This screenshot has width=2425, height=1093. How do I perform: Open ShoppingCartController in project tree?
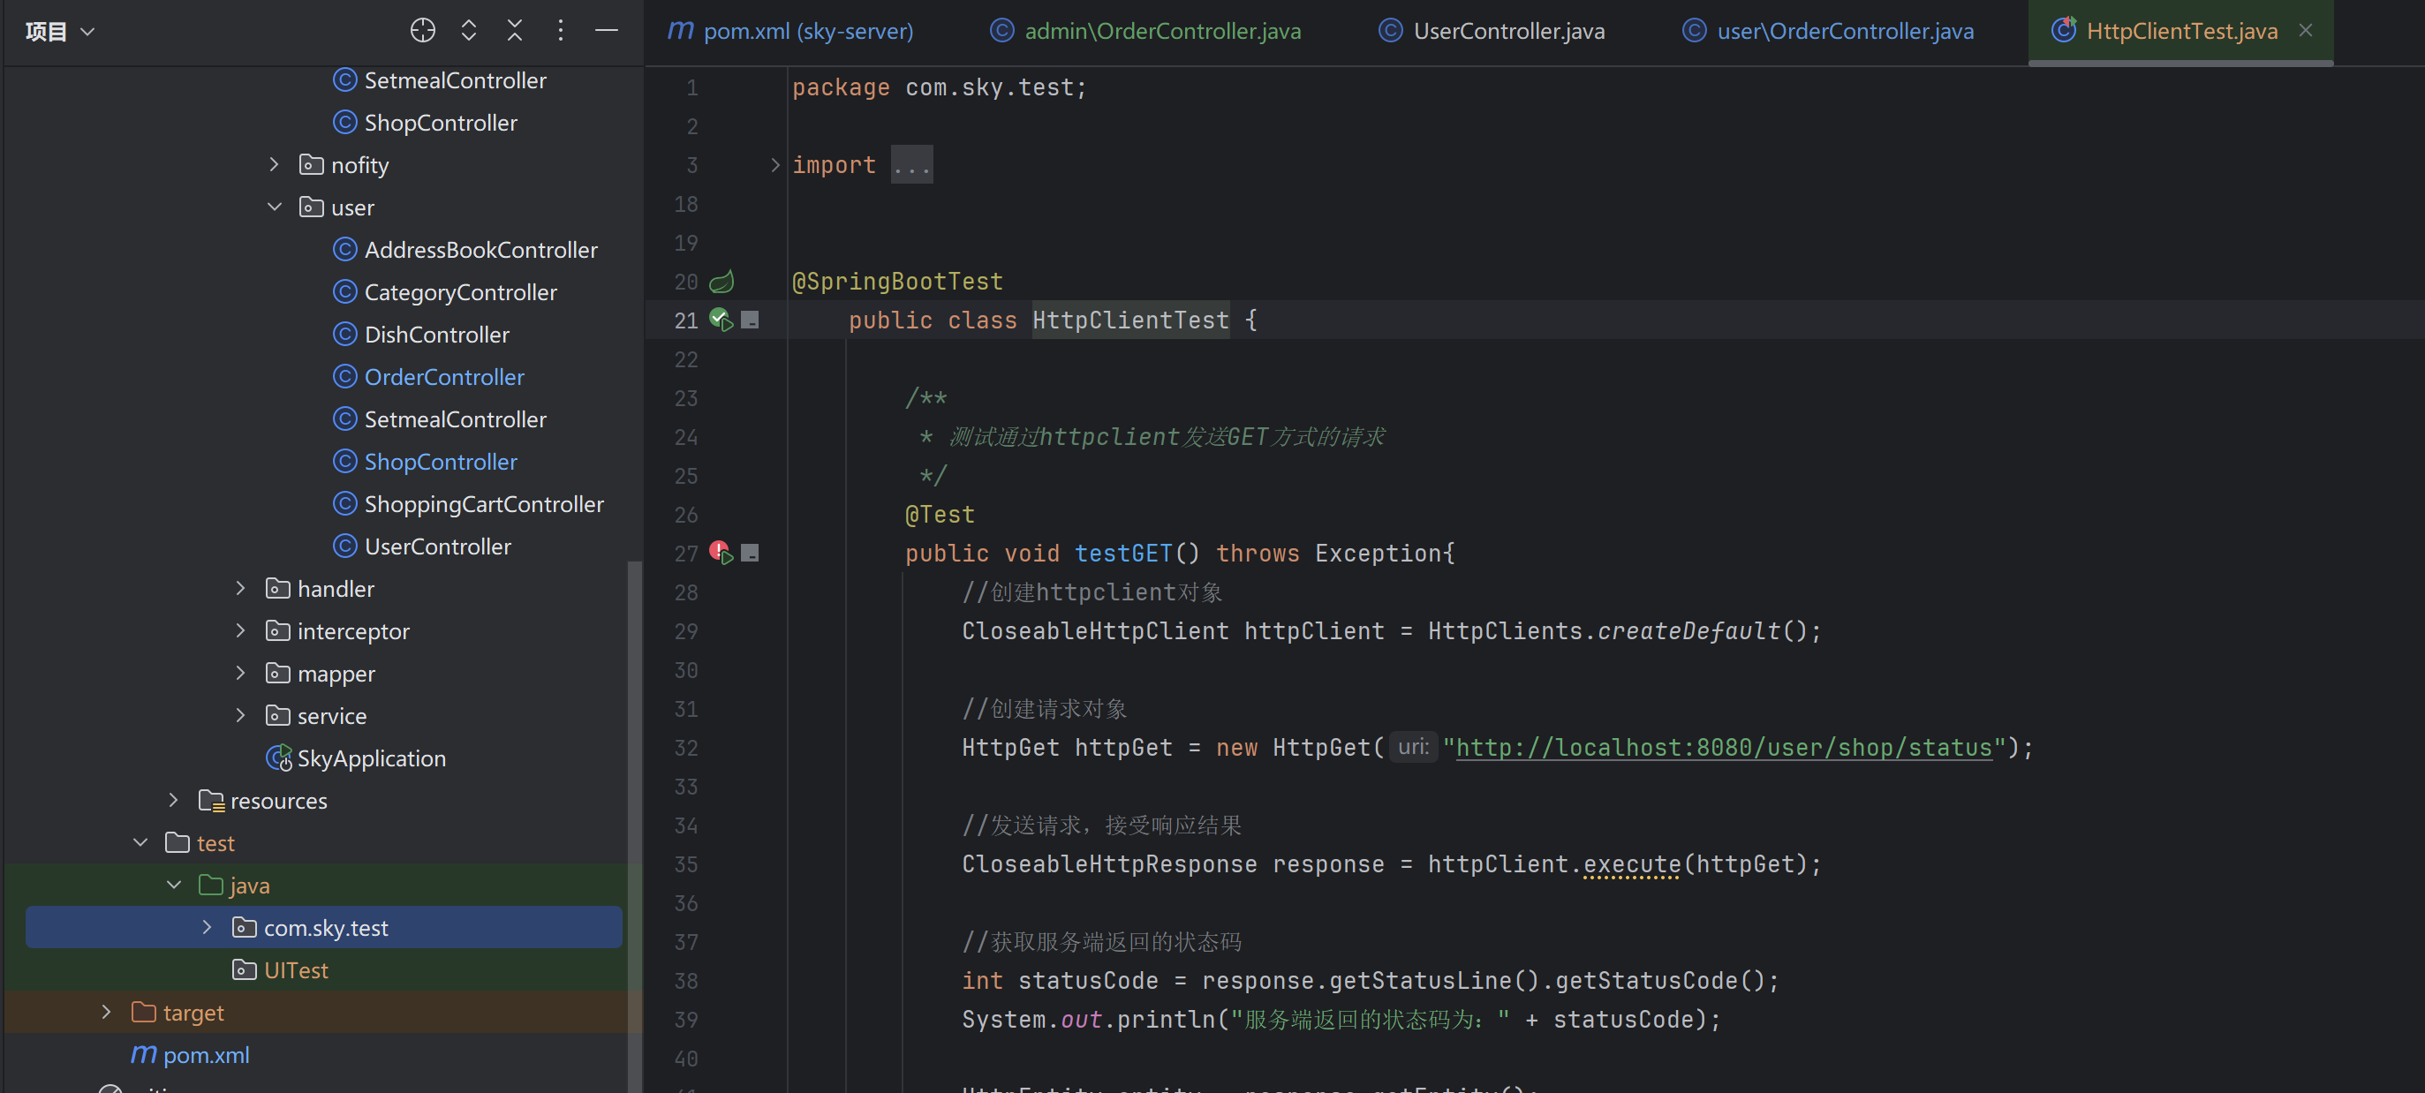pos(483,505)
